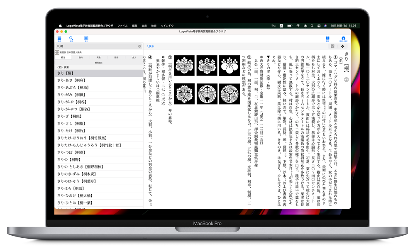
Task: Click the date and time 10月25日(金) 14:06
Action: (x=343, y=26)
